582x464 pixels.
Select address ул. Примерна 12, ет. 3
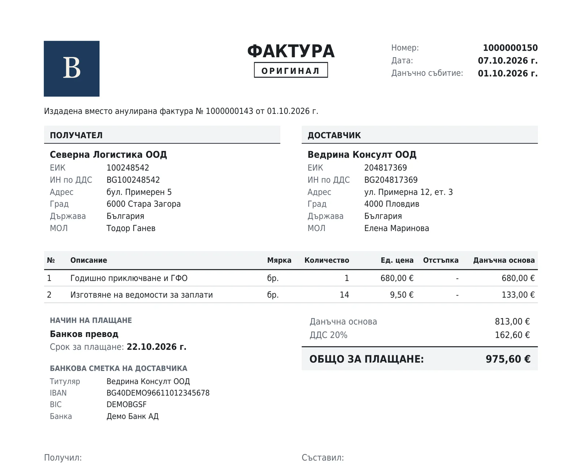click(408, 192)
